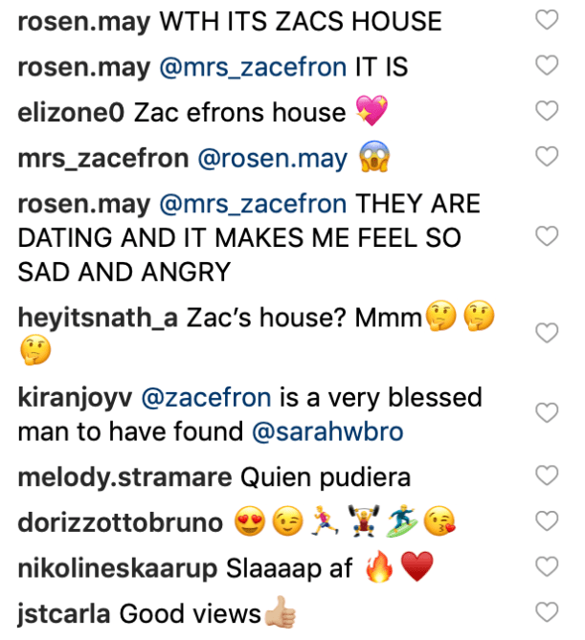The width and height of the screenshot is (585, 640).
Task: Like jstcarla's 'Good views' comment
Action: 547,612
